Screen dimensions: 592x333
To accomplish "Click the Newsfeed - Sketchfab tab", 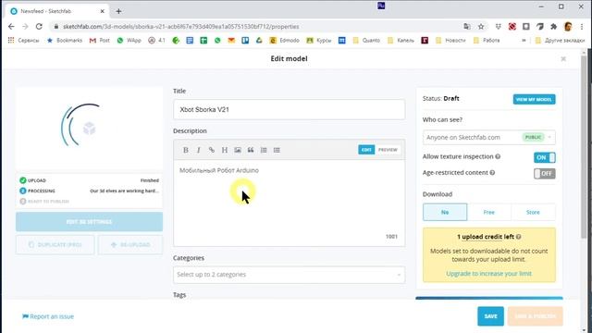I will 56,11.
